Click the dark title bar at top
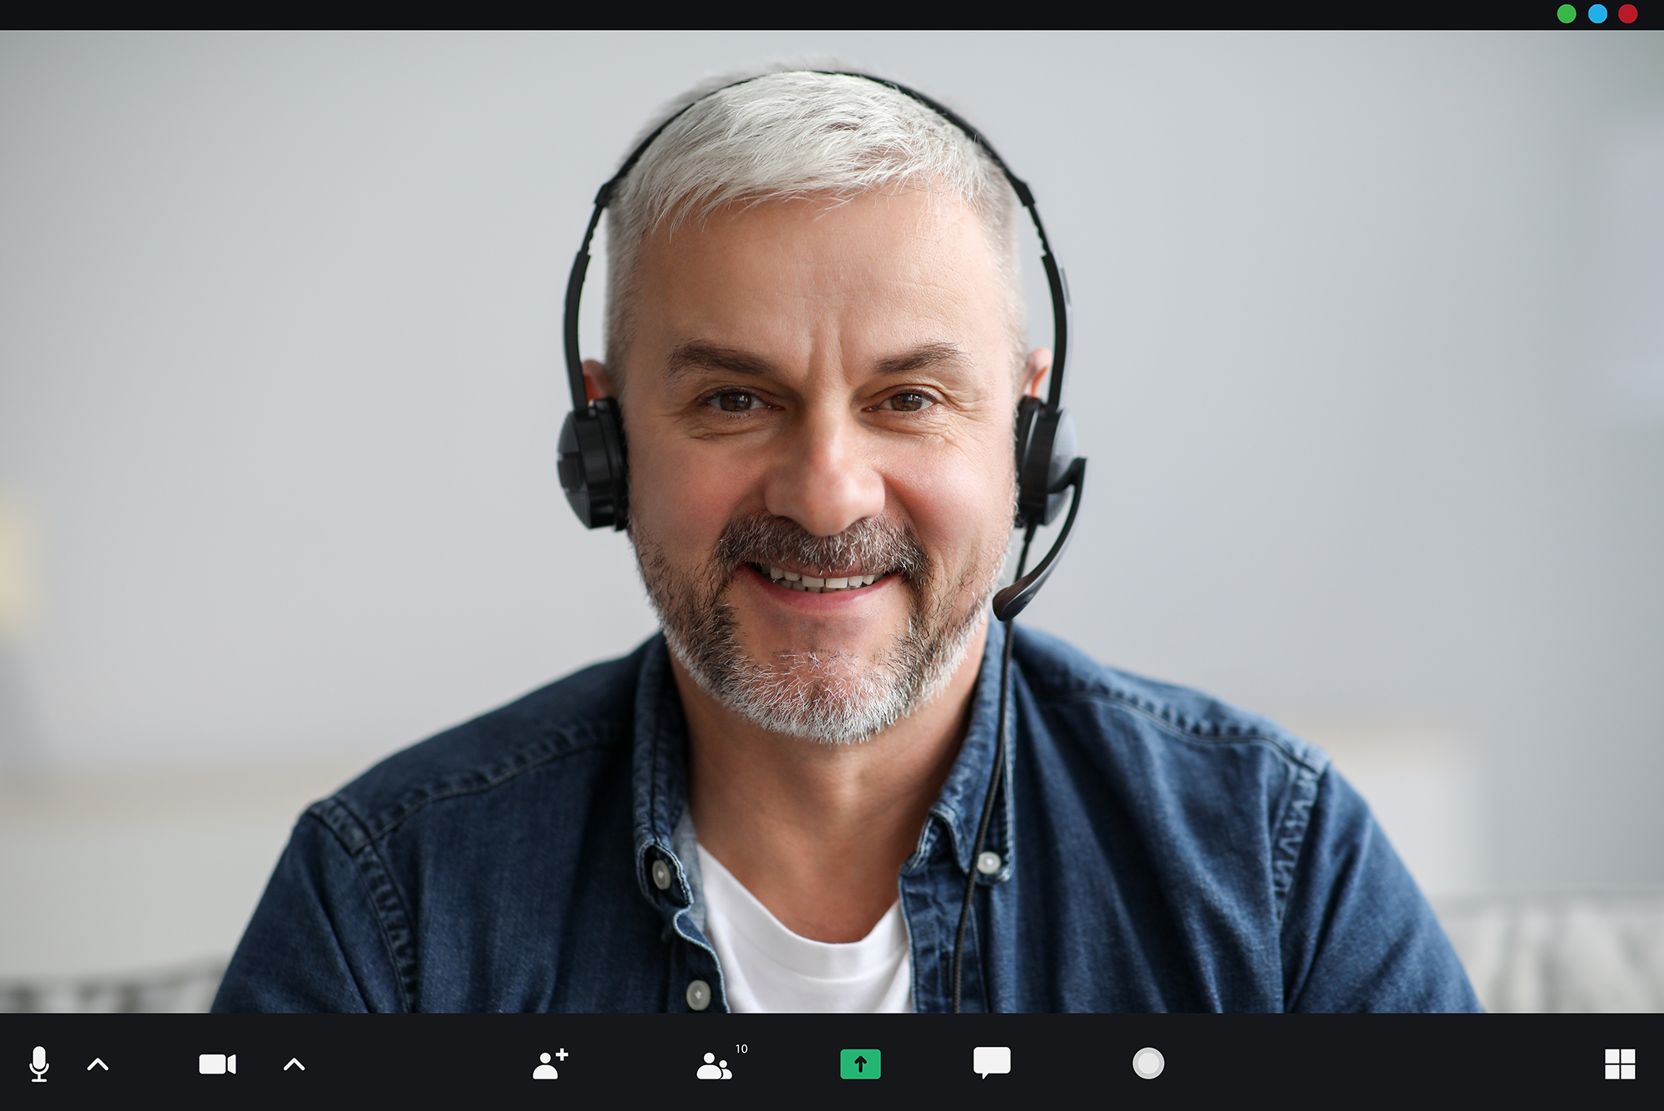This screenshot has width=1664, height=1111. (x=749, y=14)
